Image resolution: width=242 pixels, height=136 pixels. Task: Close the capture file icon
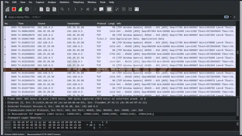[x=48, y=9]
